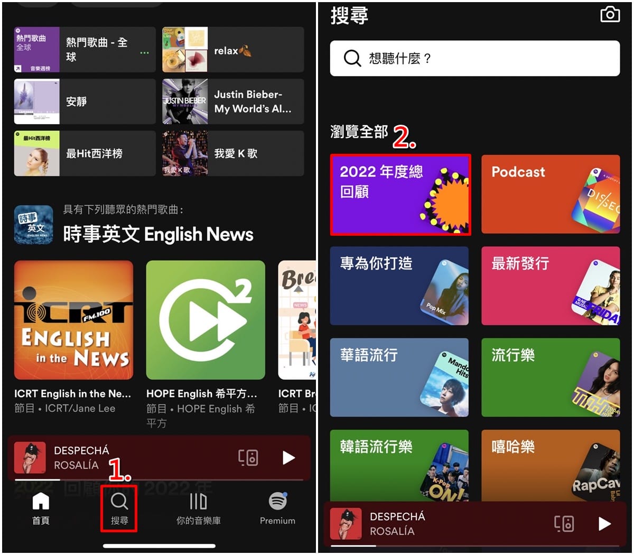This screenshot has height=555, width=634.
Task: Open 熱門歌曲 - 全球 playlist shortcut
Action: tap(85, 50)
